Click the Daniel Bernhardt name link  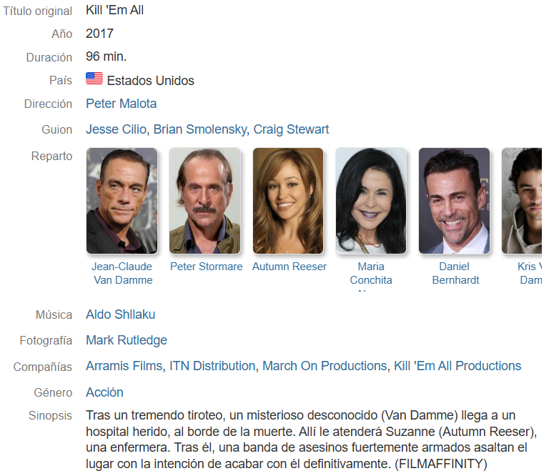point(455,274)
